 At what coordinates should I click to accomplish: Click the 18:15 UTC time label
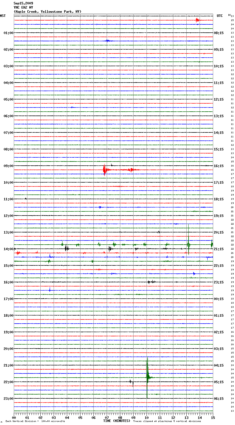pyautogui.click(x=219, y=199)
